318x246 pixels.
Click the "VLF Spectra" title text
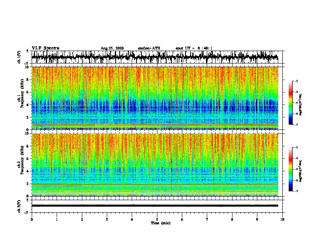click(45, 48)
